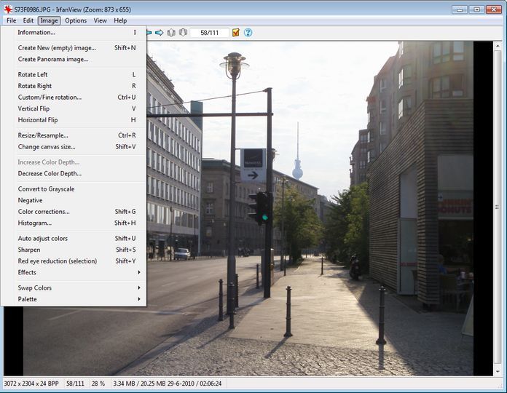Image resolution: width=507 pixels, height=393 pixels.
Task: Select Decrease Color Depth...
Action: [x=77, y=173]
